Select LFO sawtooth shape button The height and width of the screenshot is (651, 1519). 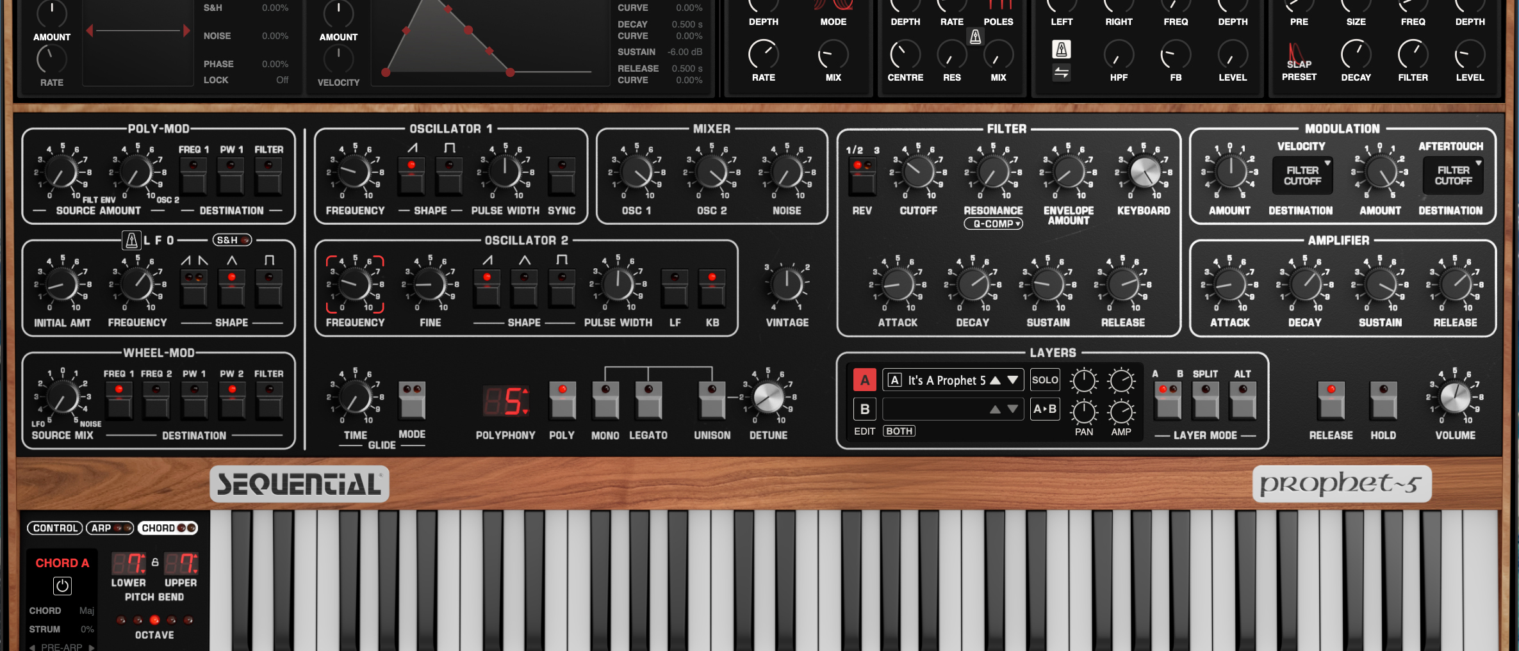tap(194, 287)
